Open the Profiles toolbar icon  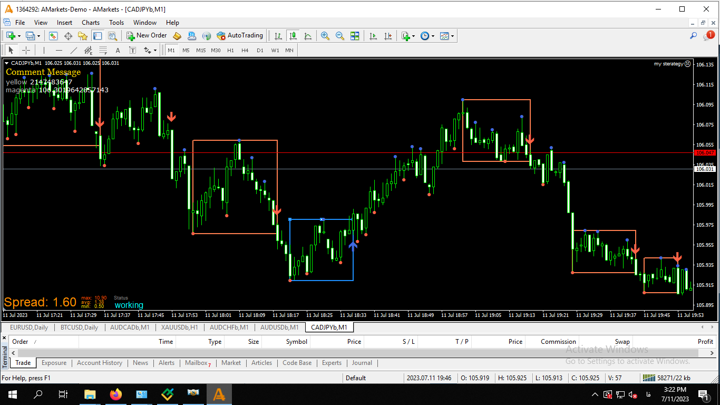point(30,36)
